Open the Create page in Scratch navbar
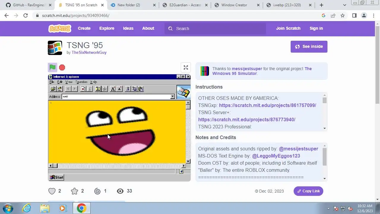Image resolution: width=380 pixels, height=214 pixels. 84,29
